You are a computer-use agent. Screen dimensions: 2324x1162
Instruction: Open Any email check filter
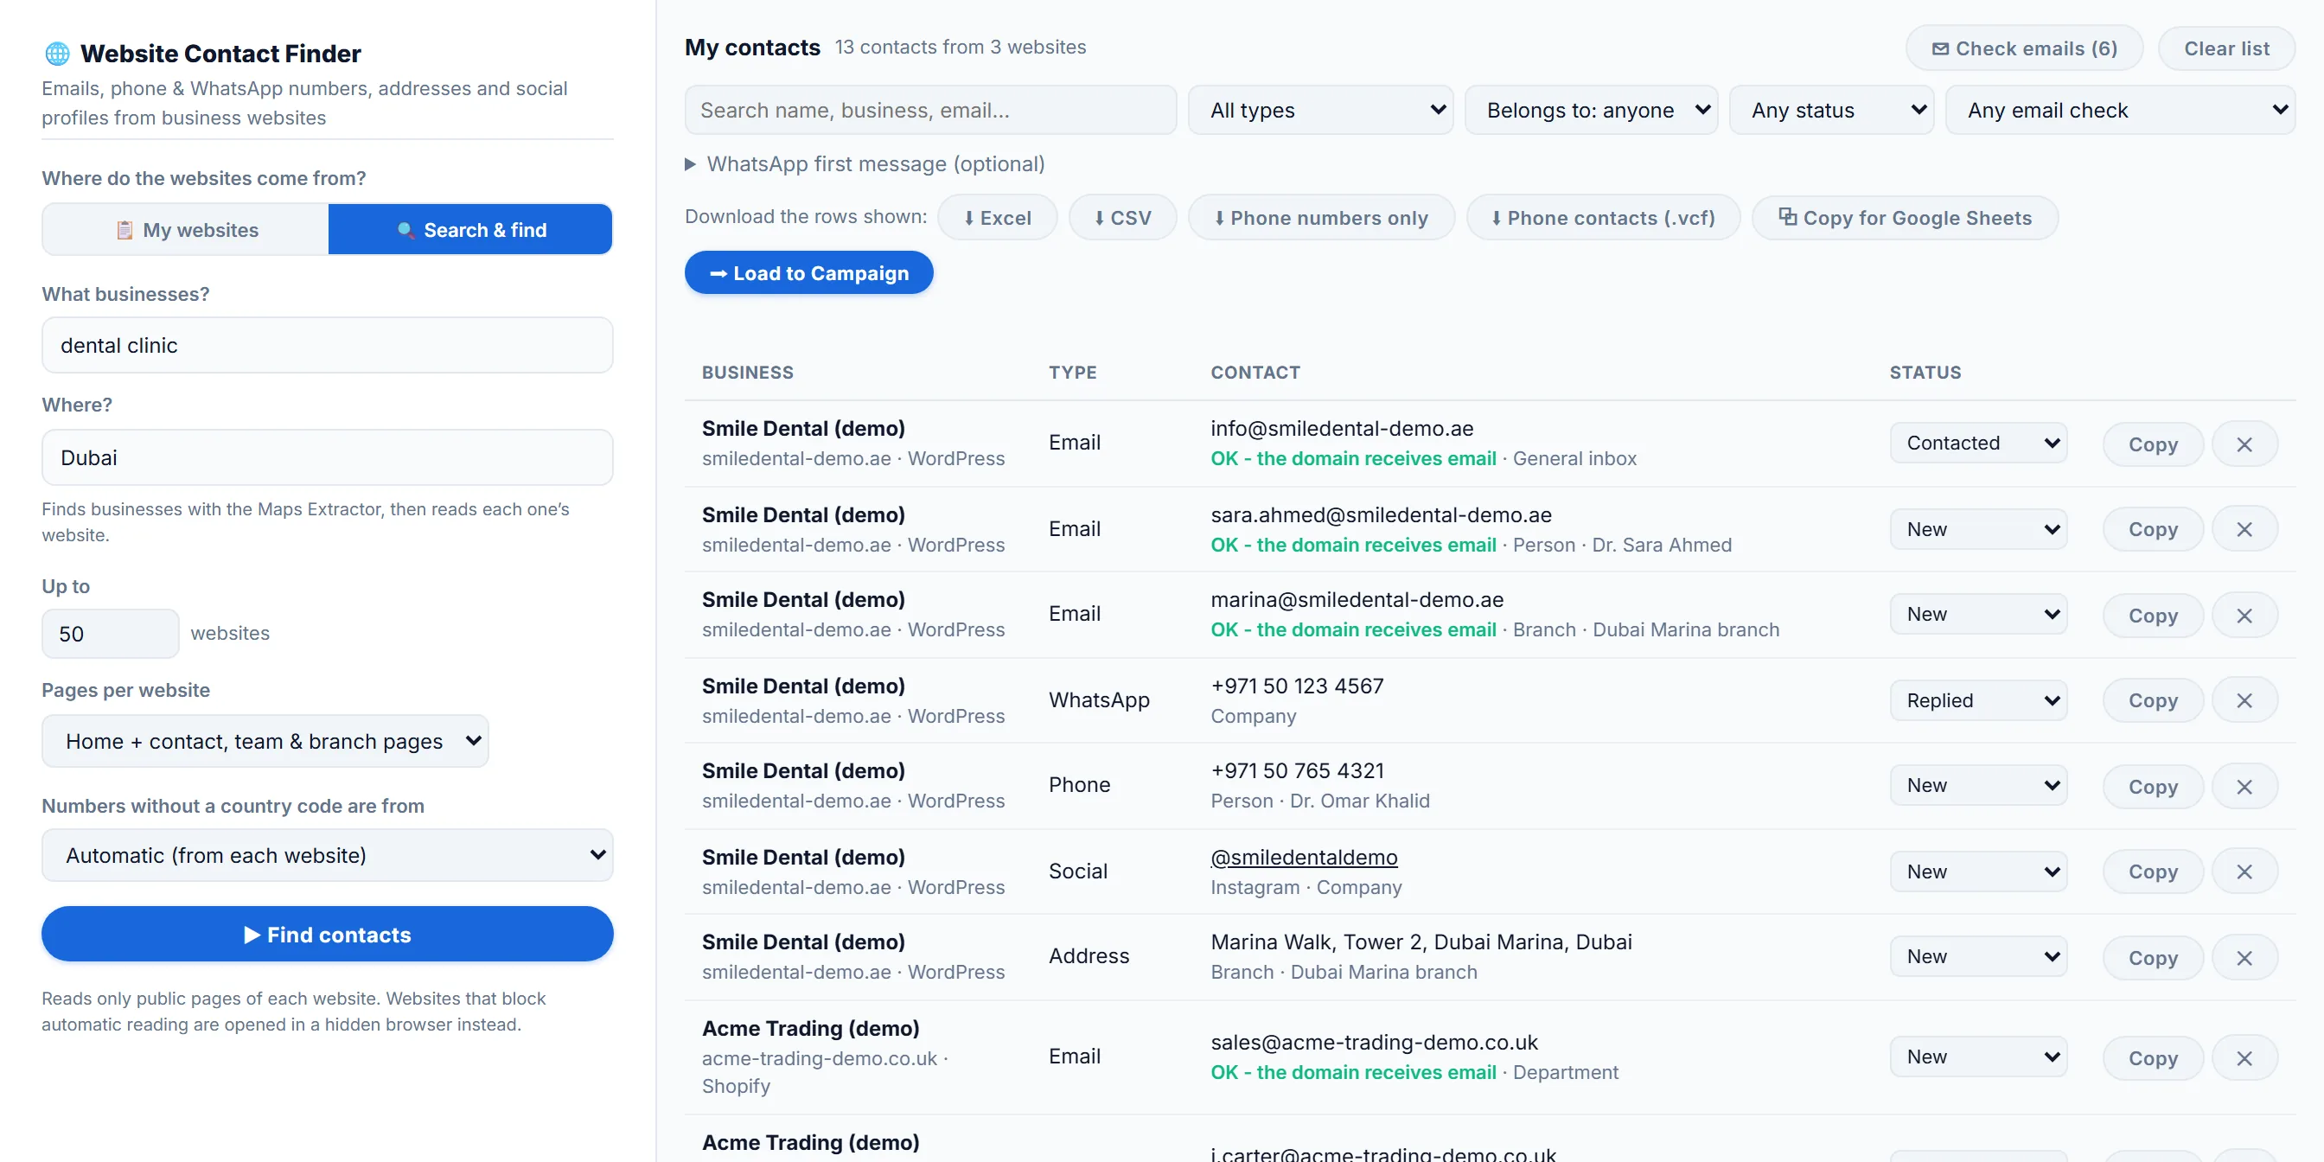tap(2119, 110)
